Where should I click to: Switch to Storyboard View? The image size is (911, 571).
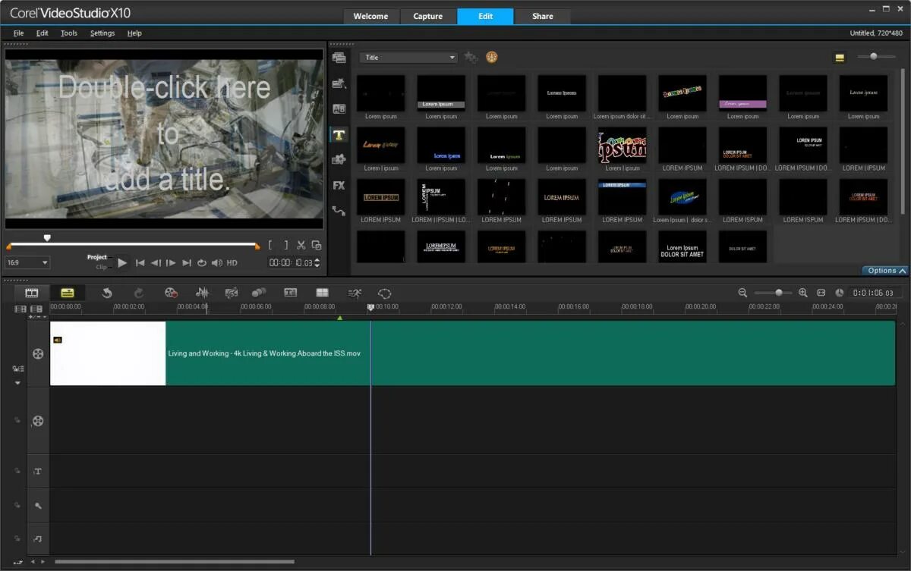tap(32, 293)
